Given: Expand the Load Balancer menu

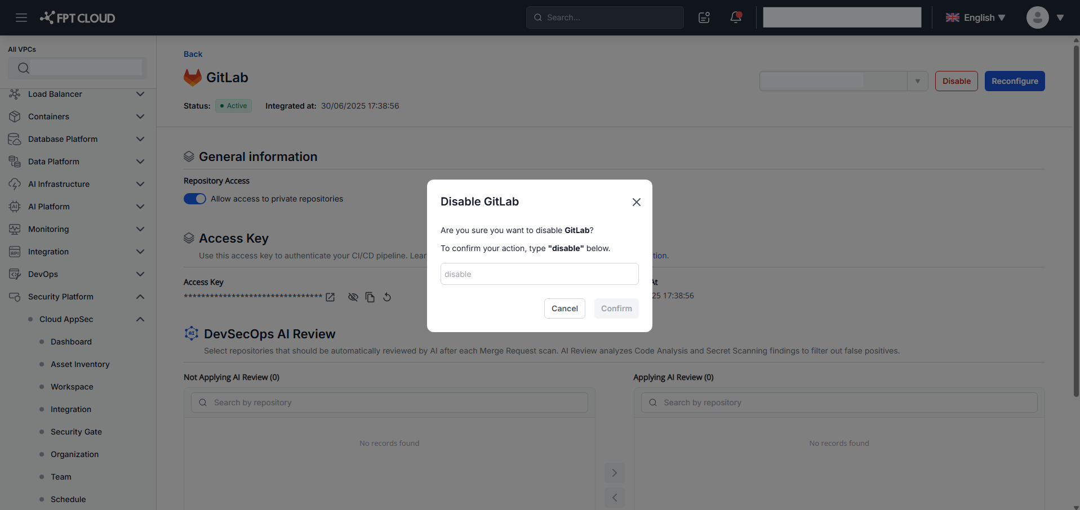Looking at the screenshot, I should click(x=140, y=94).
